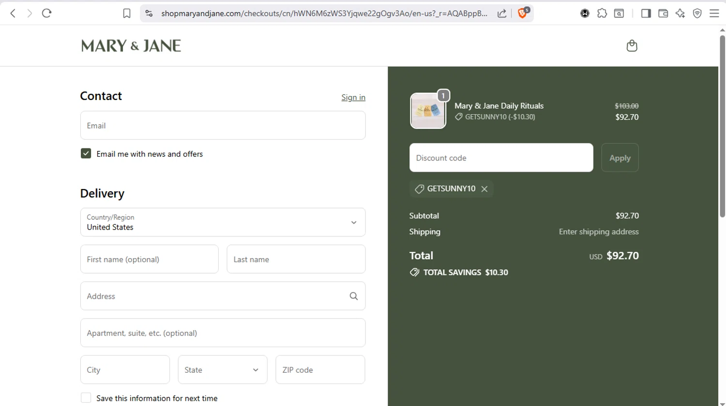Open the State dropdown
The height and width of the screenshot is (406, 726).
223,370
